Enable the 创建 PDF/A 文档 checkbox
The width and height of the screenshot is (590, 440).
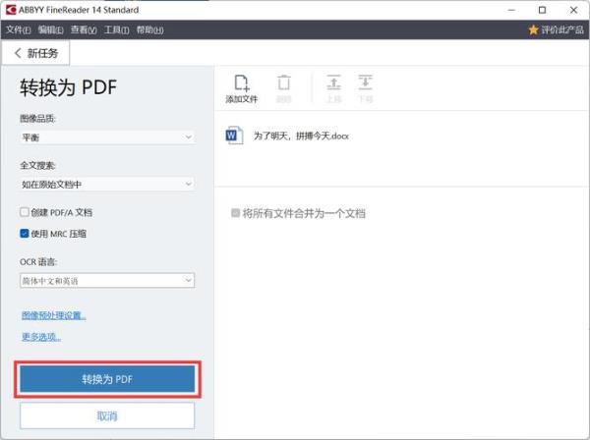25,212
